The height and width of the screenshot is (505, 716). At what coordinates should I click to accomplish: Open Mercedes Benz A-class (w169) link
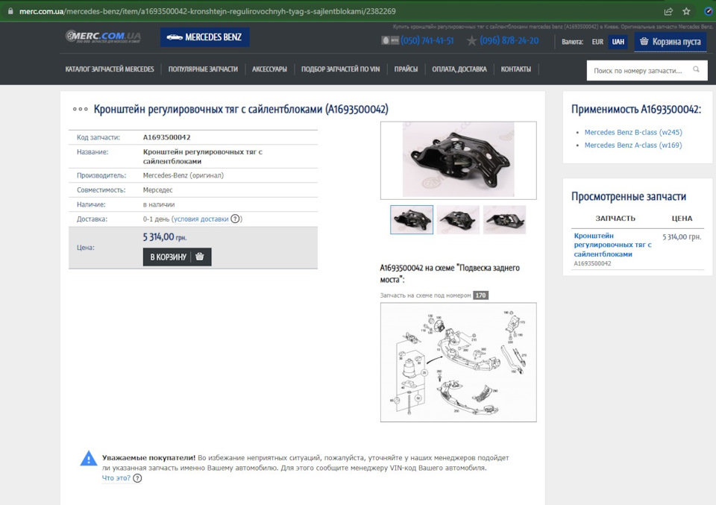(633, 145)
